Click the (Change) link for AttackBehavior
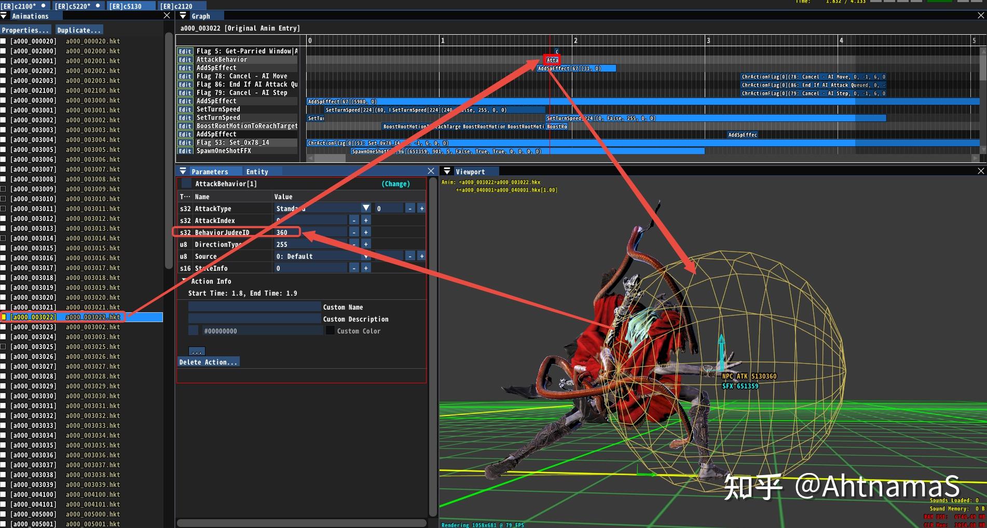This screenshot has height=528, width=987. [396, 184]
